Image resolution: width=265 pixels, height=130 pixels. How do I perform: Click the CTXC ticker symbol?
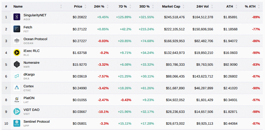pyautogui.click(x=27, y=90)
